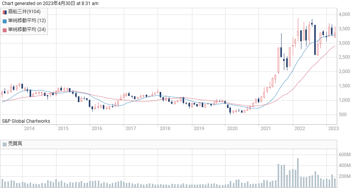Click the 2014 x-axis year label
Screen dimensions: 359x188
click(29, 129)
